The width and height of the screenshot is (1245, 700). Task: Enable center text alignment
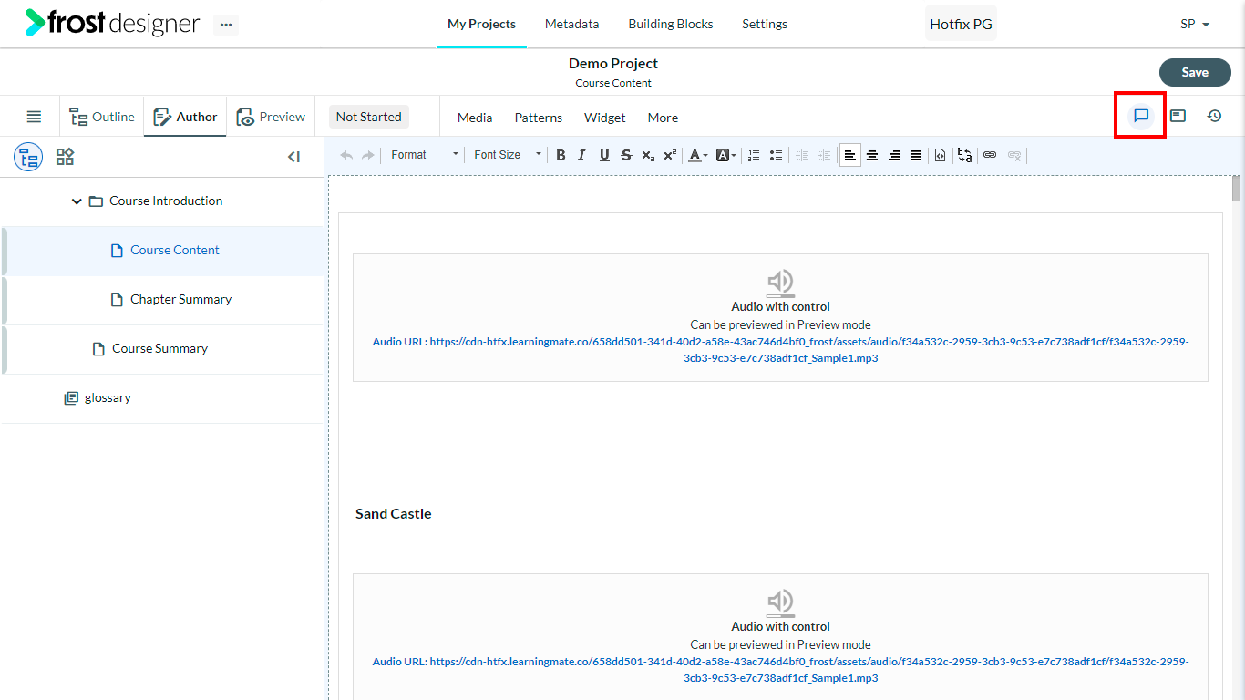tap(872, 155)
